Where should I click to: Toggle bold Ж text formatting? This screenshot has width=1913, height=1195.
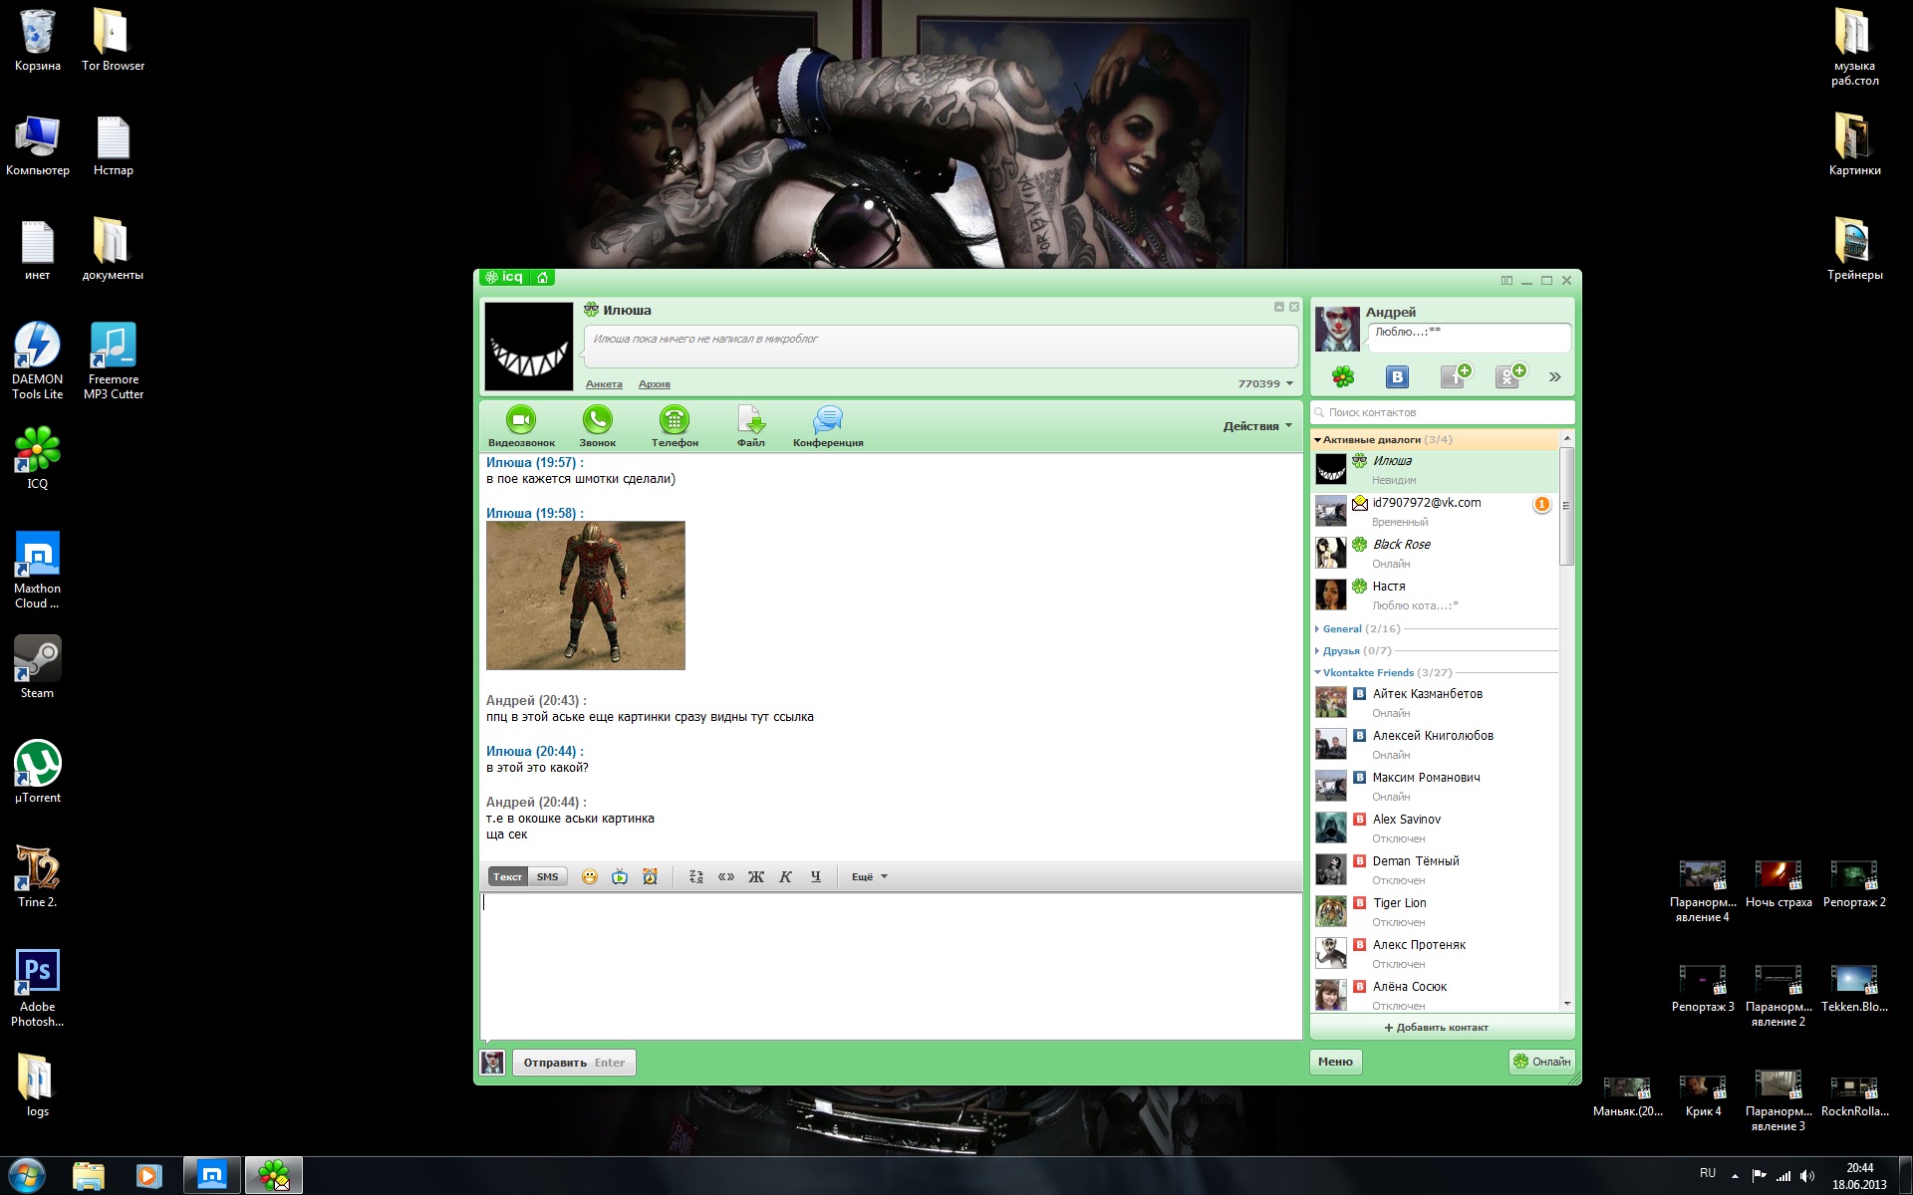click(756, 876)
